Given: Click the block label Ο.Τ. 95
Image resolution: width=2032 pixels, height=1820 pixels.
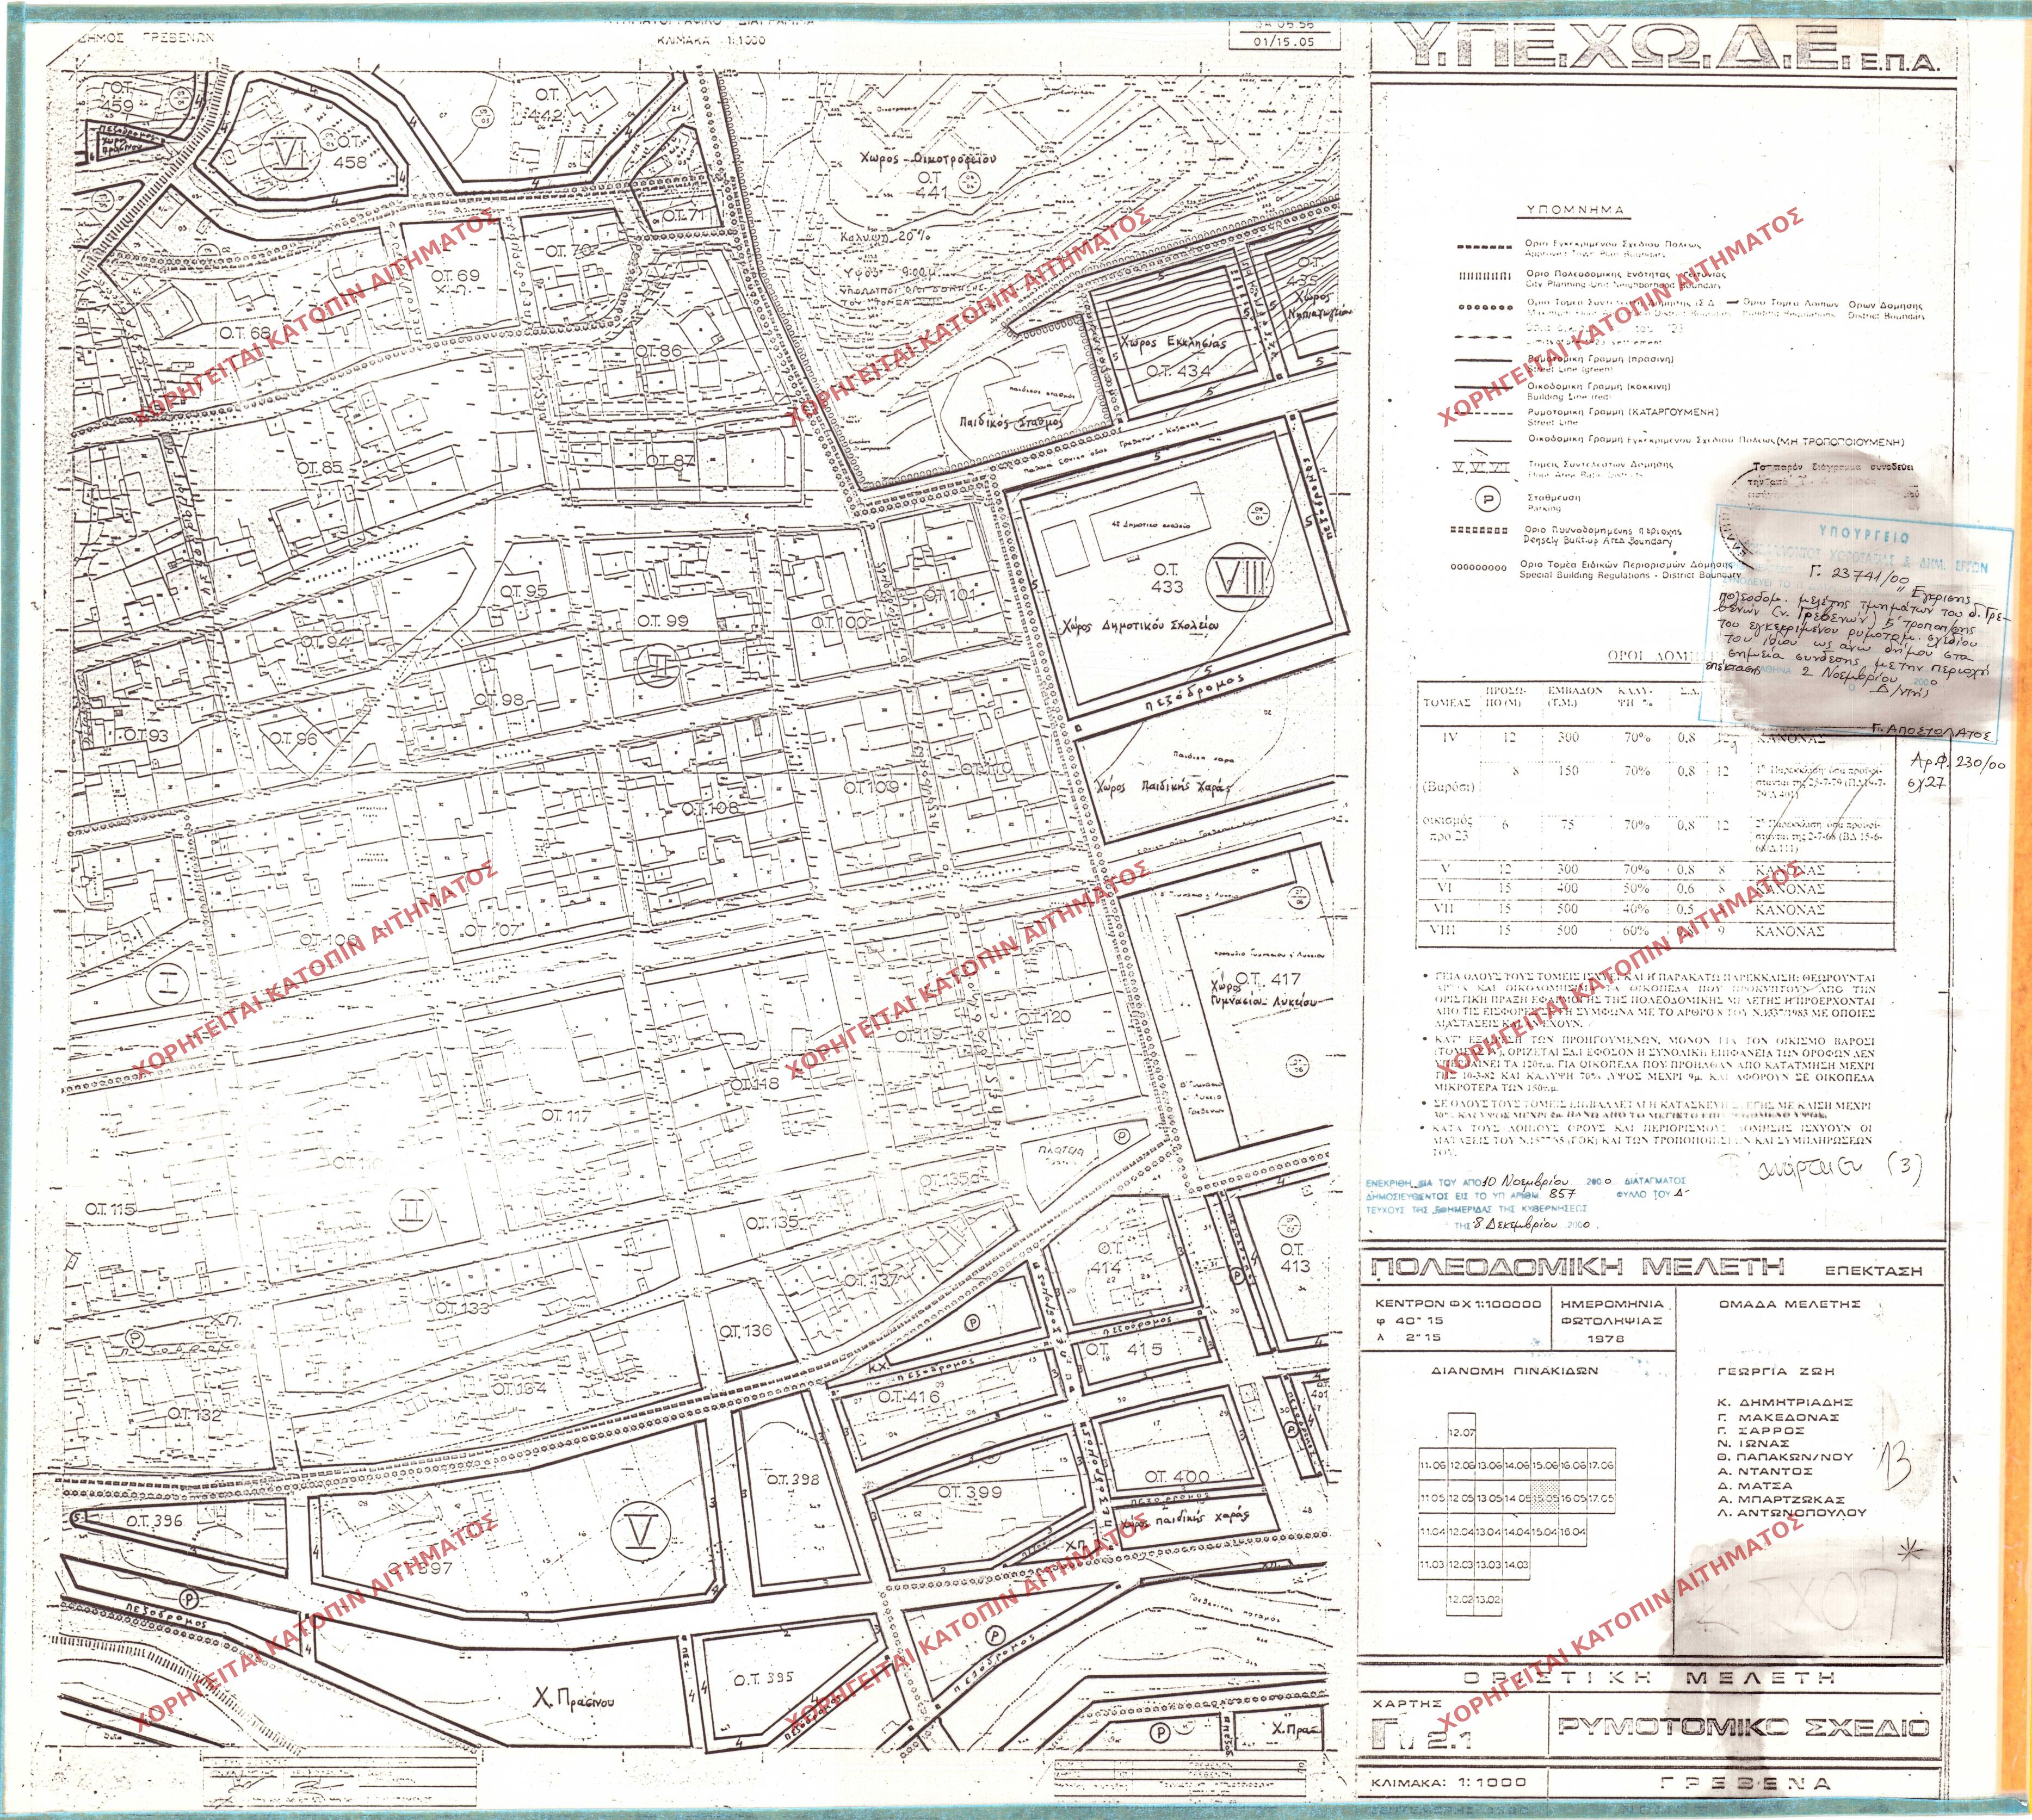Looking at the screenshot, I should tap(523, 591).
